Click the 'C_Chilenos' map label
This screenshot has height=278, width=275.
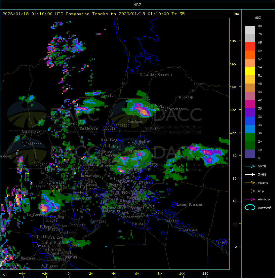31,144
